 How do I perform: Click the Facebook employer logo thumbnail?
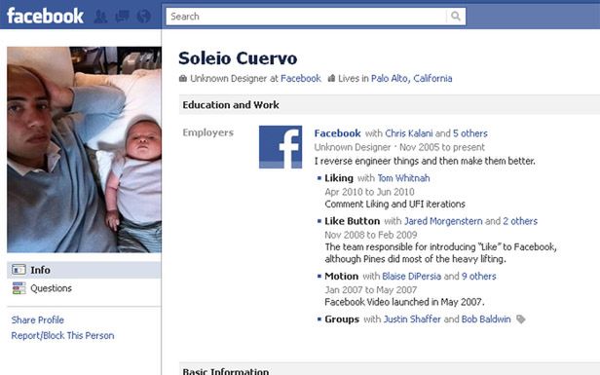click(281, 147)
